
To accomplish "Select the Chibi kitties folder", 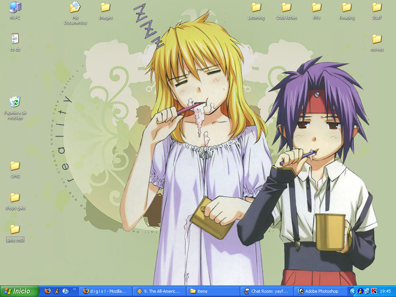I will click(x=286, y=11).
